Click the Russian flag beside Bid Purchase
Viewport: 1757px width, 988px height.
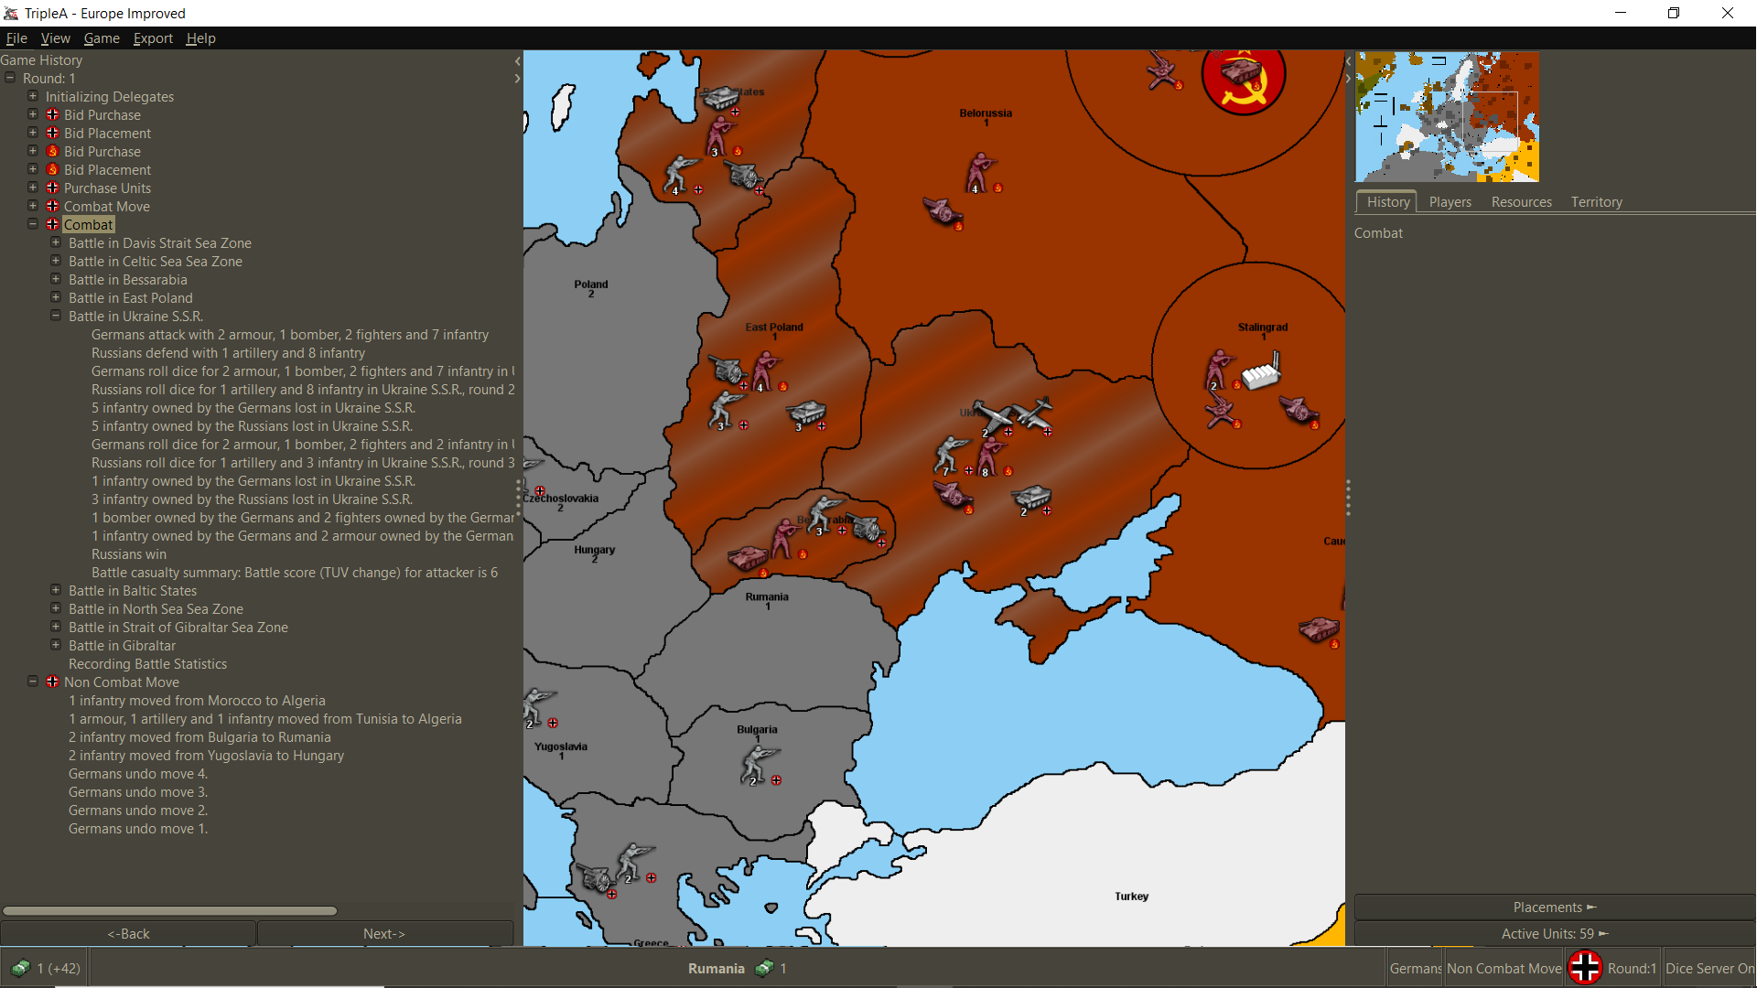(52, 151)
